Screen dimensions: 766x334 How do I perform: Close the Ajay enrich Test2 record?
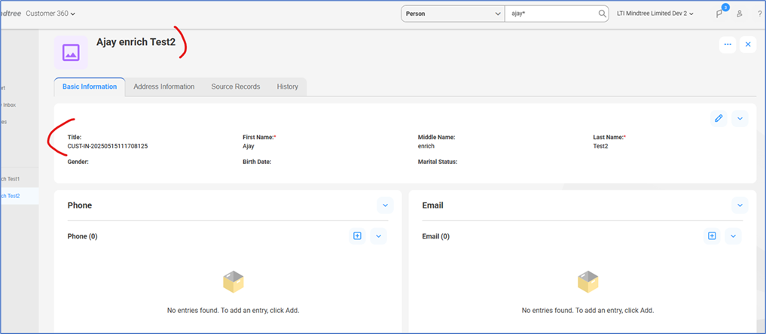(x=748, y=44)
